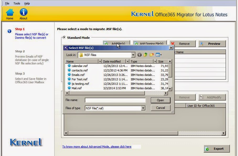Click the Preview button
This screenshot has width=238, height=156.
[x=212, y=44]
